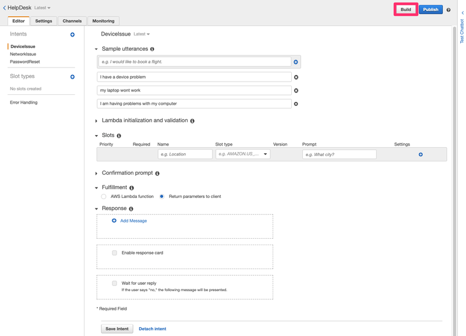Open the Slot type combo box

point(243,154)
